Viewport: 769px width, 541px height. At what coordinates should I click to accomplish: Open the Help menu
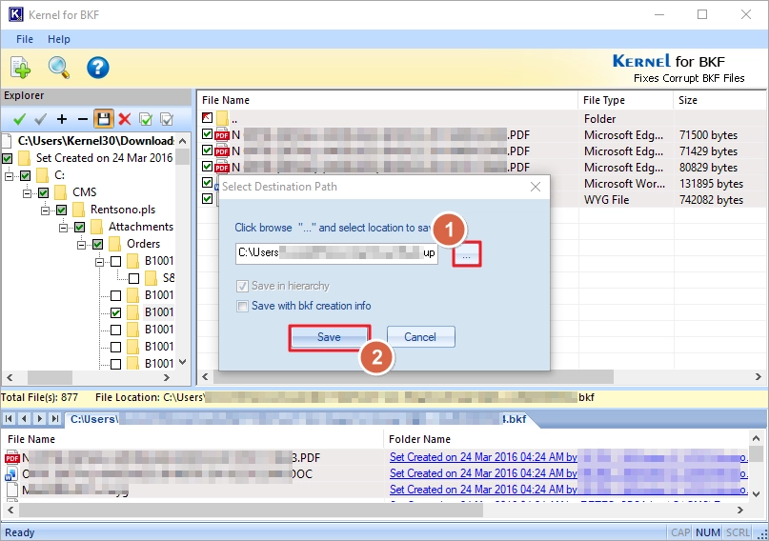pyautogui.click(x=59, y=39)
